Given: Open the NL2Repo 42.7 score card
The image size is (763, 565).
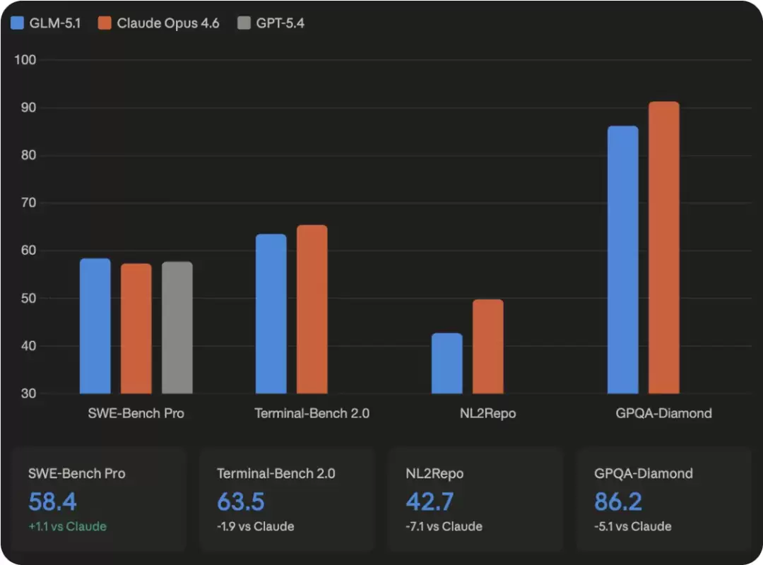Looking at the screenshot, I should pos(475,500).
